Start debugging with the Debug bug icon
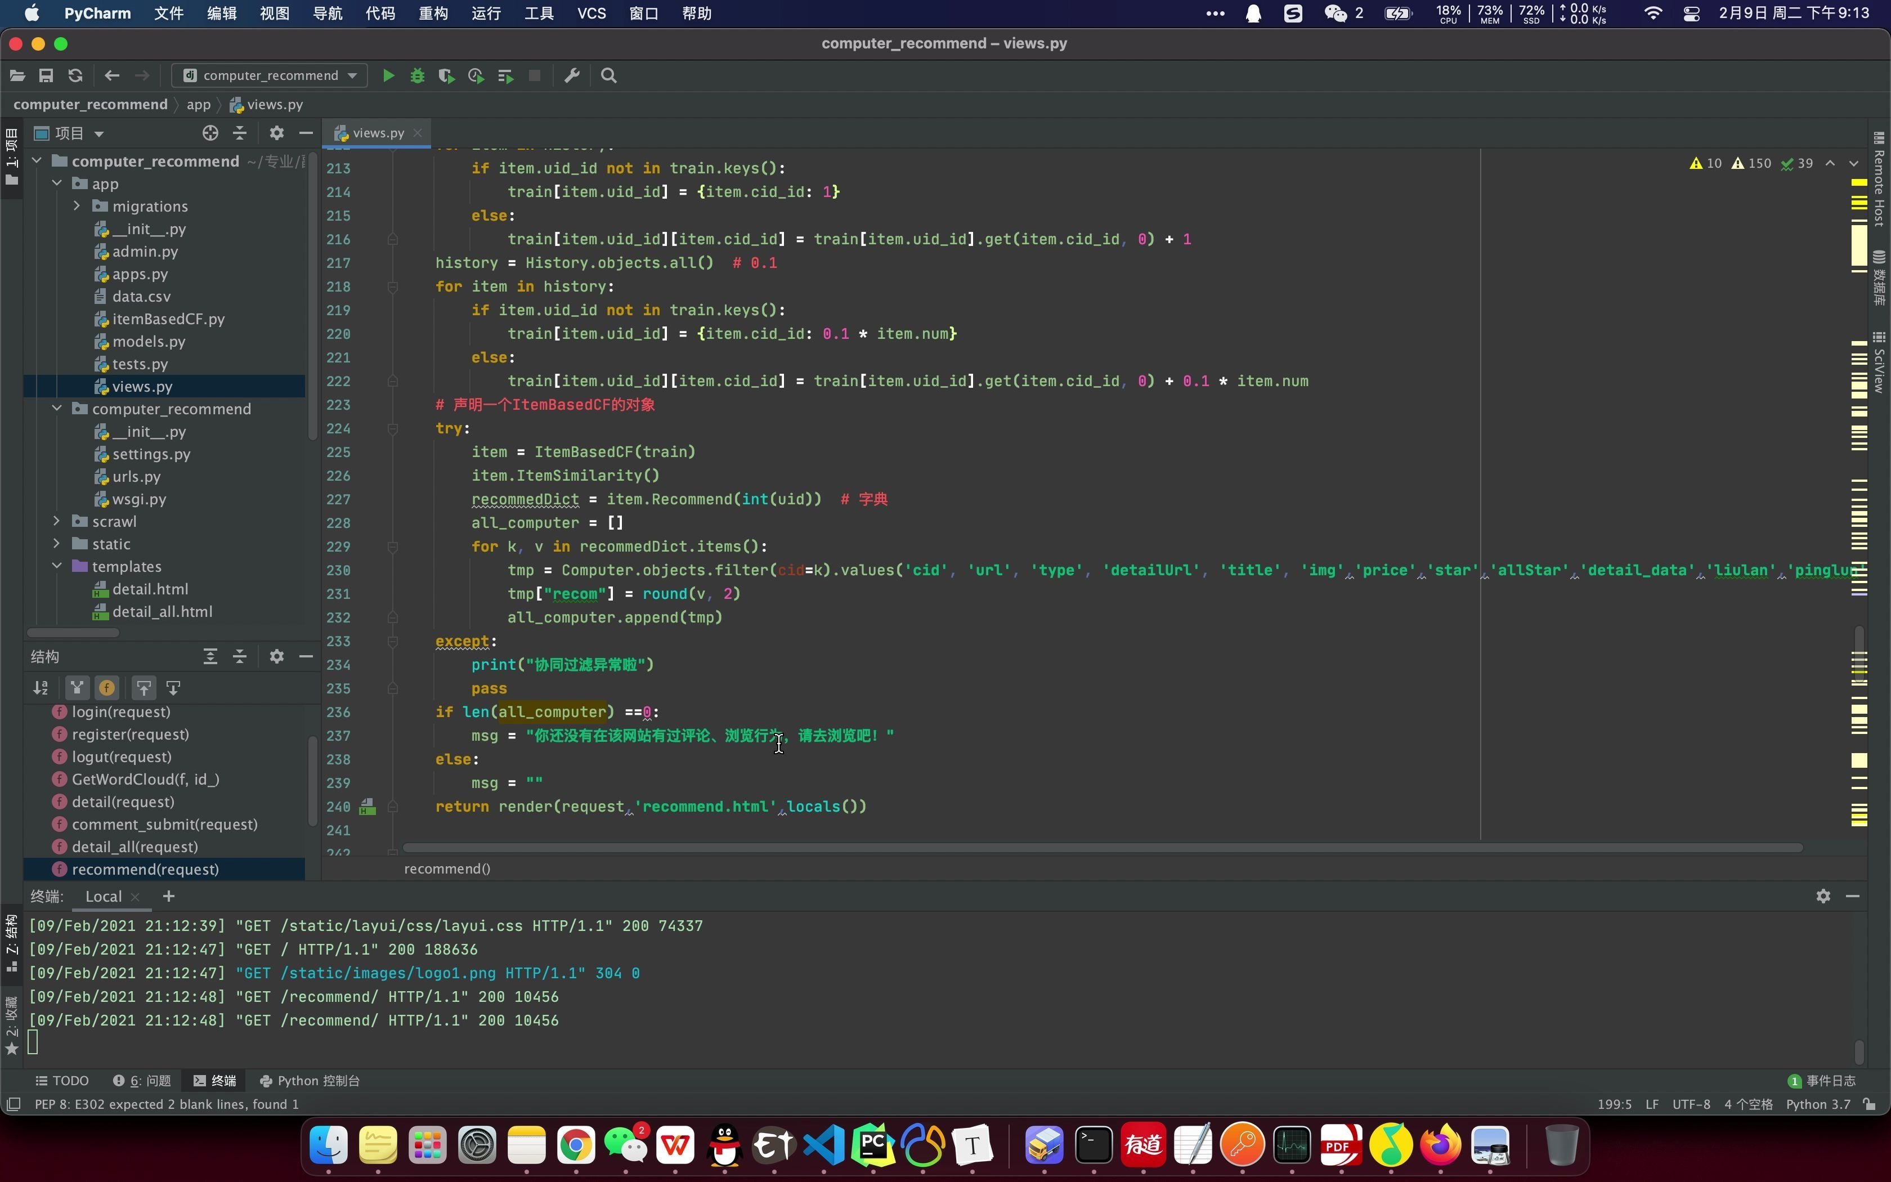This screenshot has height=1182, width=1891. 417,76
